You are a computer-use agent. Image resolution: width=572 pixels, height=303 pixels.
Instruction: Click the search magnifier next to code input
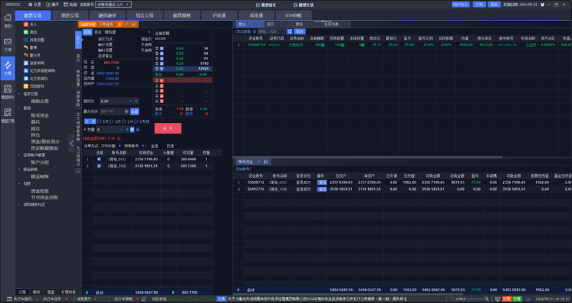(290, 32)
